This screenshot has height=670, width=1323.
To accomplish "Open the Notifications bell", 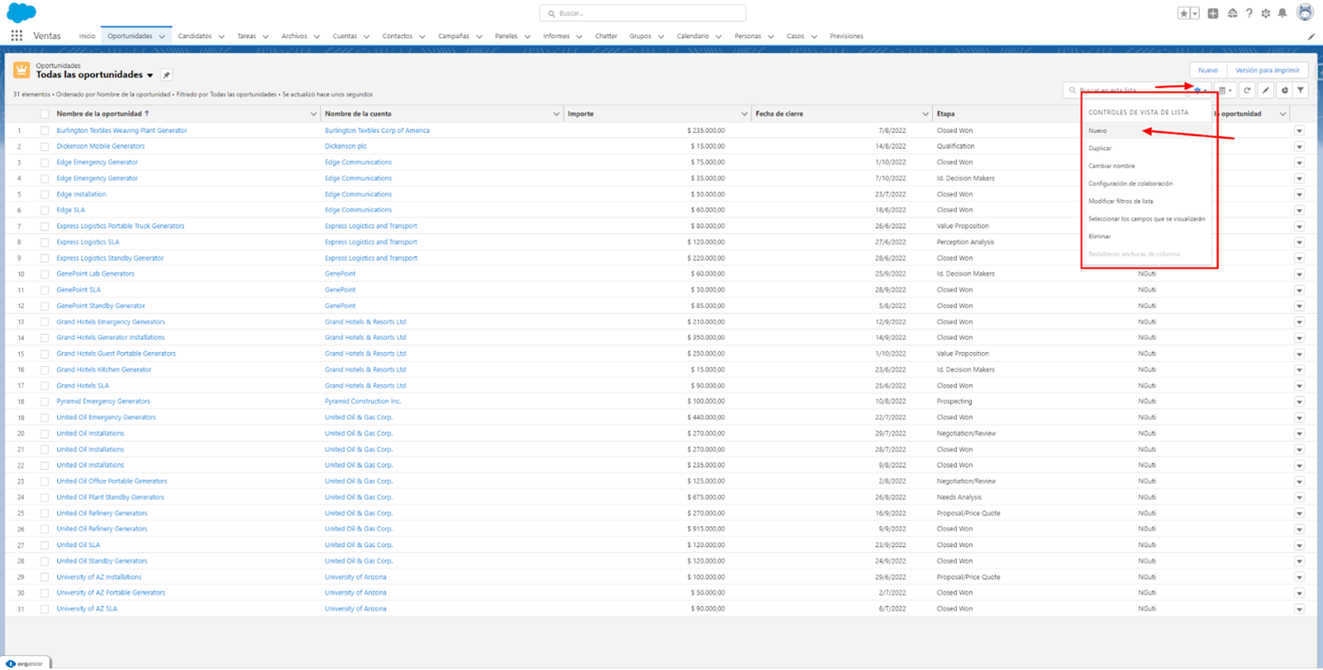I will pos(1283,13).
